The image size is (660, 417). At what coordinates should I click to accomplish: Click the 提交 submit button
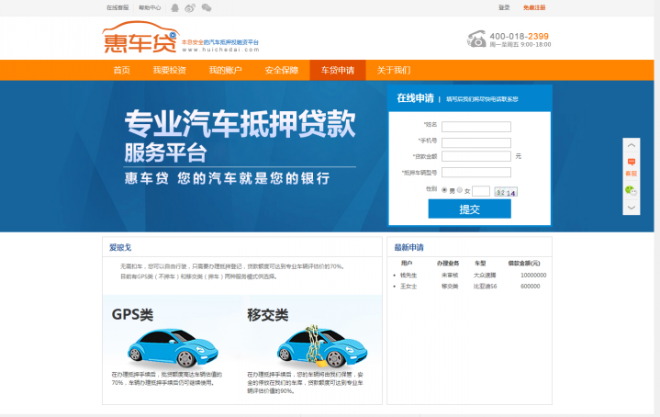[x=470, y=208]
